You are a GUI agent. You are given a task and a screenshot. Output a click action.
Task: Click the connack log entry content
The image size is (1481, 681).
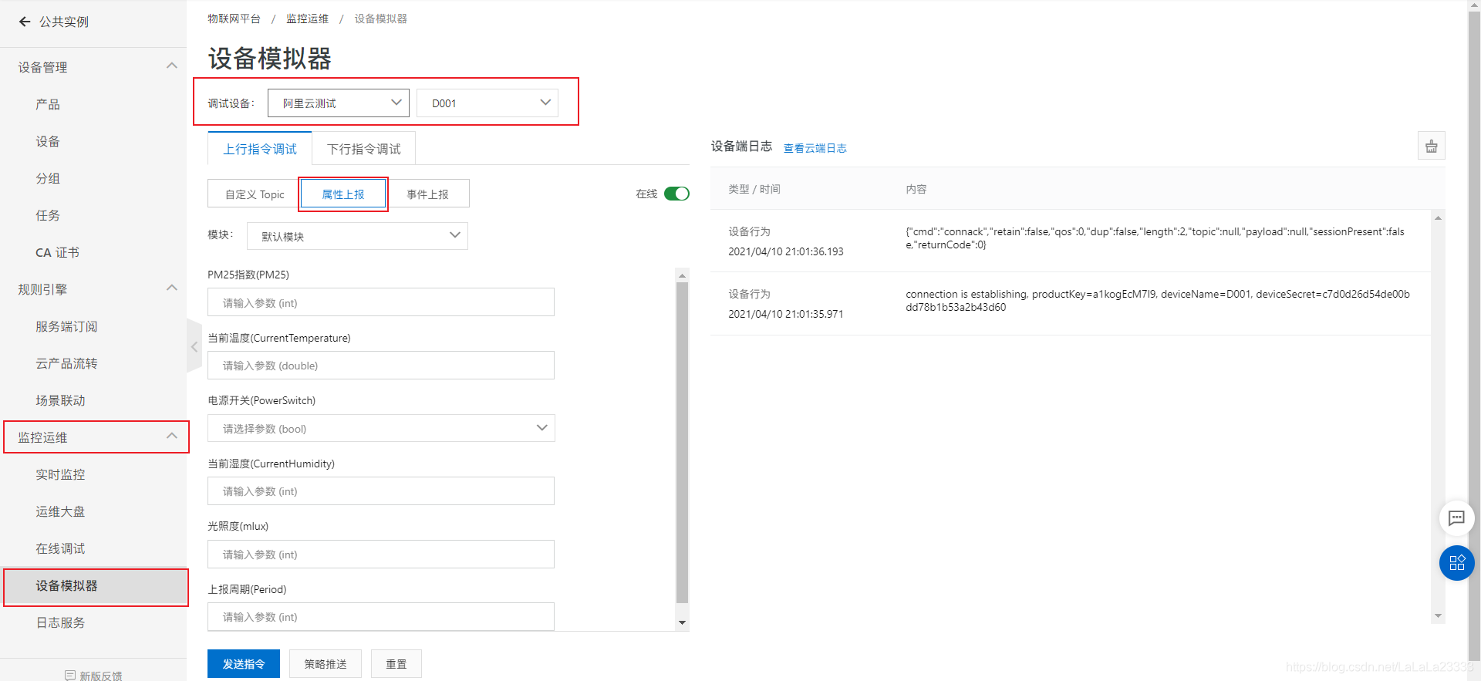[x=1155, y=238]
